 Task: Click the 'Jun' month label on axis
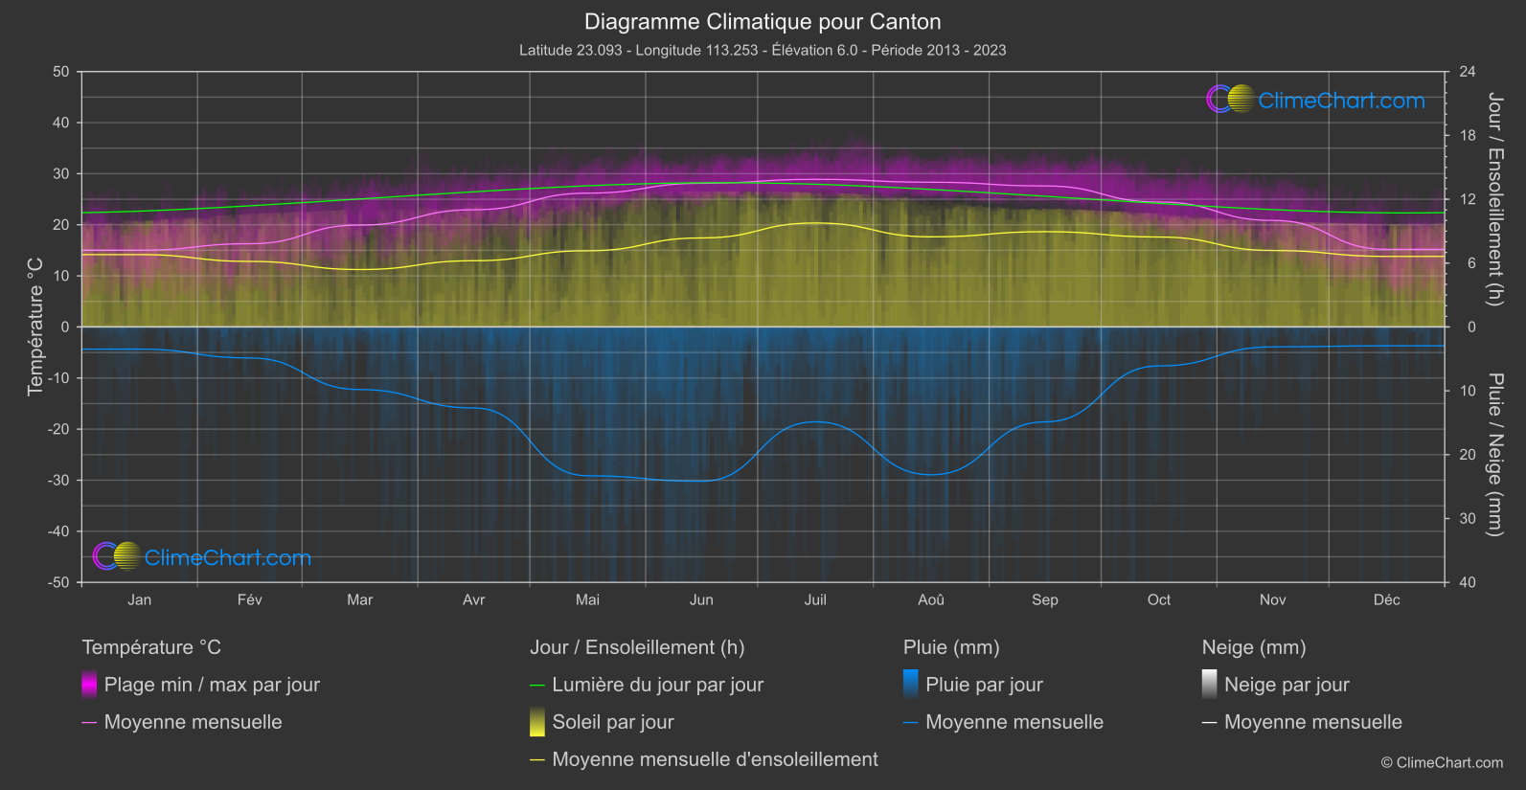tap(701, 599)
